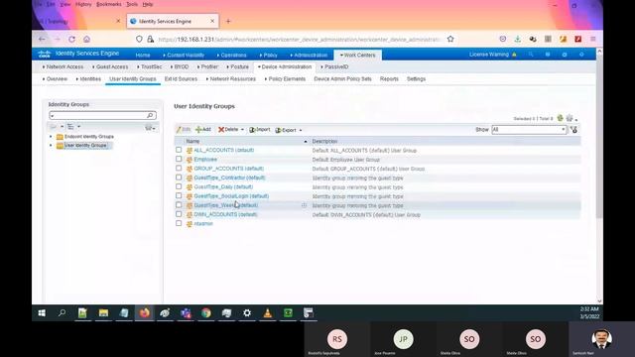Check the Employee group row
The width and height of the screenshot is (635, 357).
(x=179, y=159)
